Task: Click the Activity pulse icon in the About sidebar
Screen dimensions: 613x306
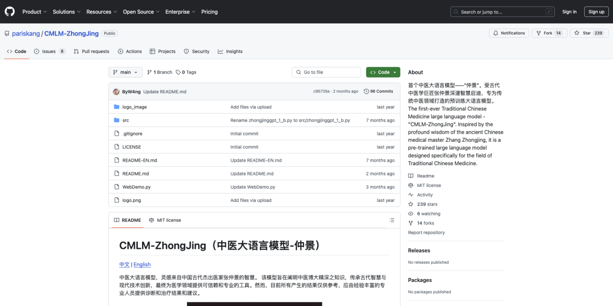Action: 410,194
